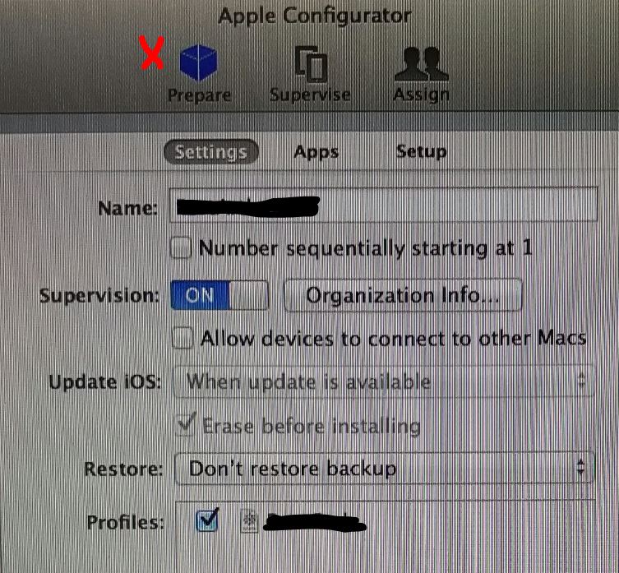Viewport: 619px width, 573px height.
Task: Check Allow devices to connect to other Macs
Action: coord(182,338)
